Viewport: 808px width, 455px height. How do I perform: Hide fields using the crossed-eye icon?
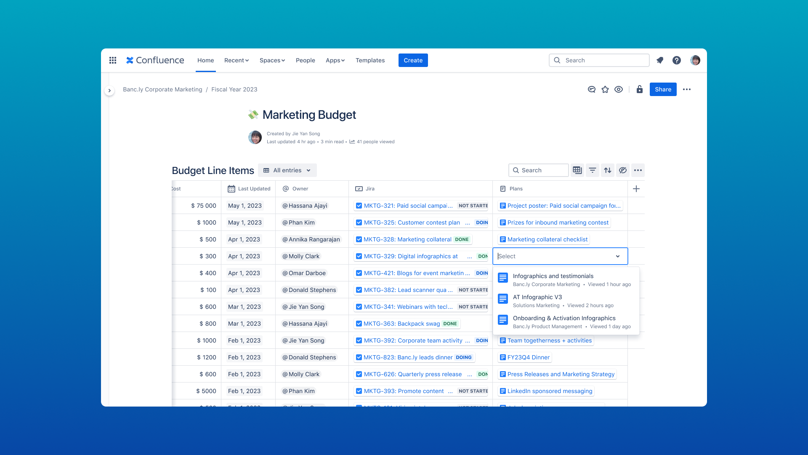623,170
